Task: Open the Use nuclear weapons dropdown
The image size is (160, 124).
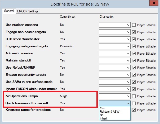Action: point(115,25)
